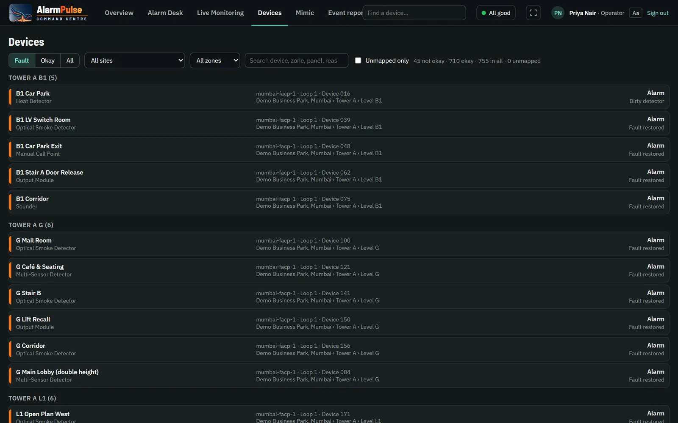Select the G Lift Recall row
678x423 pixels.
tap(339, 323)
